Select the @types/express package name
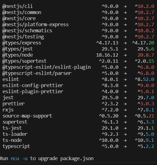157x165 pixels. (x=22, y=43)
